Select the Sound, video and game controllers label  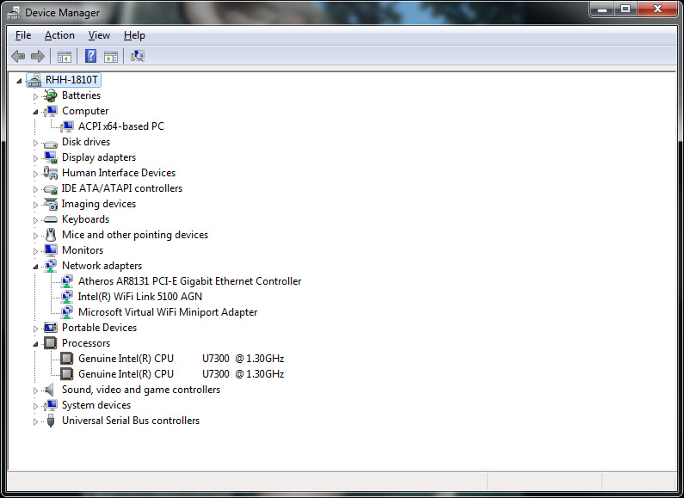point(141,390)
